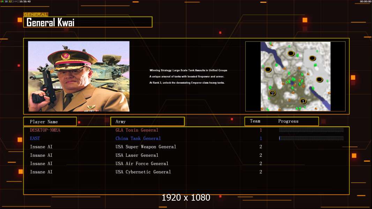This screenshot has height=209, width=372.
Task: Click the Team column label
Action: coord(255,121)
